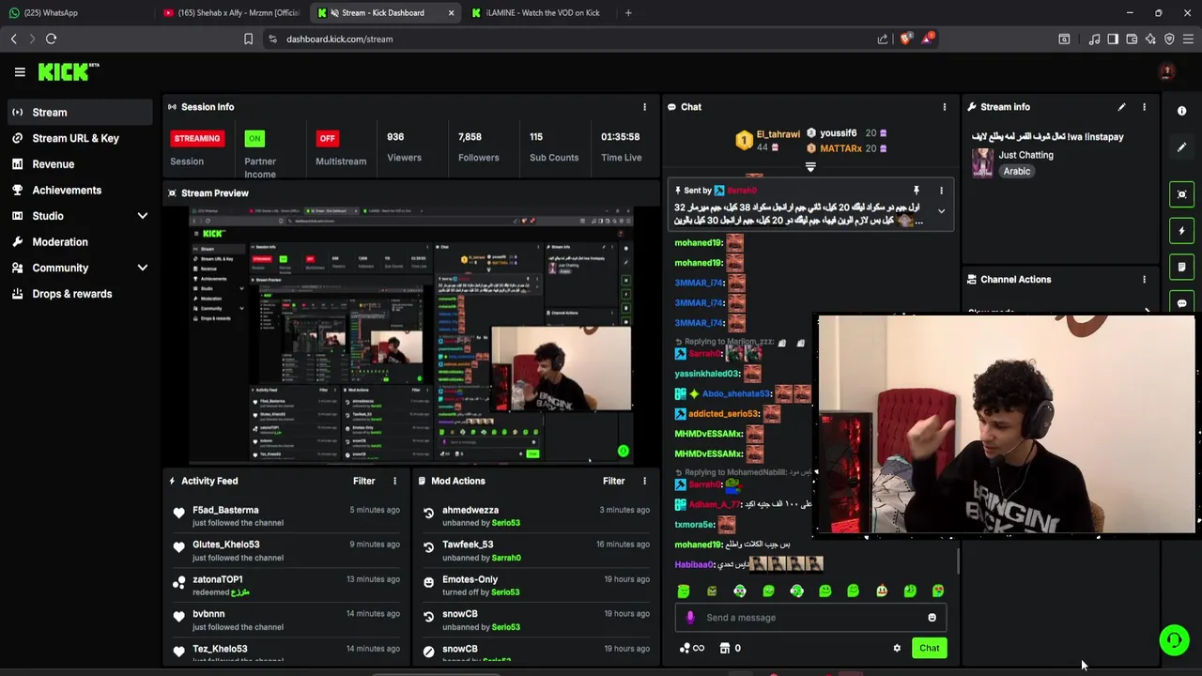Click the shop icon with count 0
This screenshot has height=676, width=1202.
[732, 648]
